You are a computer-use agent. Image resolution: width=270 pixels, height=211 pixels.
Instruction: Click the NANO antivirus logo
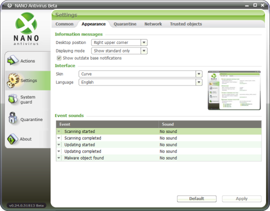click(x=26, y=29)
